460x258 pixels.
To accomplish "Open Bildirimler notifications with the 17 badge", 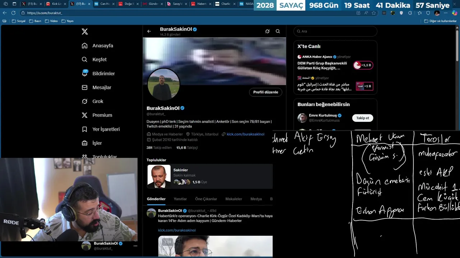I will coord(98,73).
